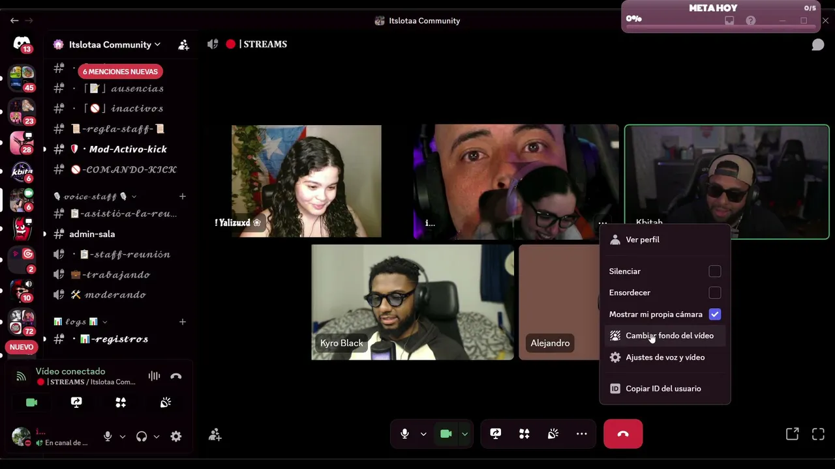This screenshot has height=469, width=835.
Task: Show the voice channel chat
Action: 817,44
